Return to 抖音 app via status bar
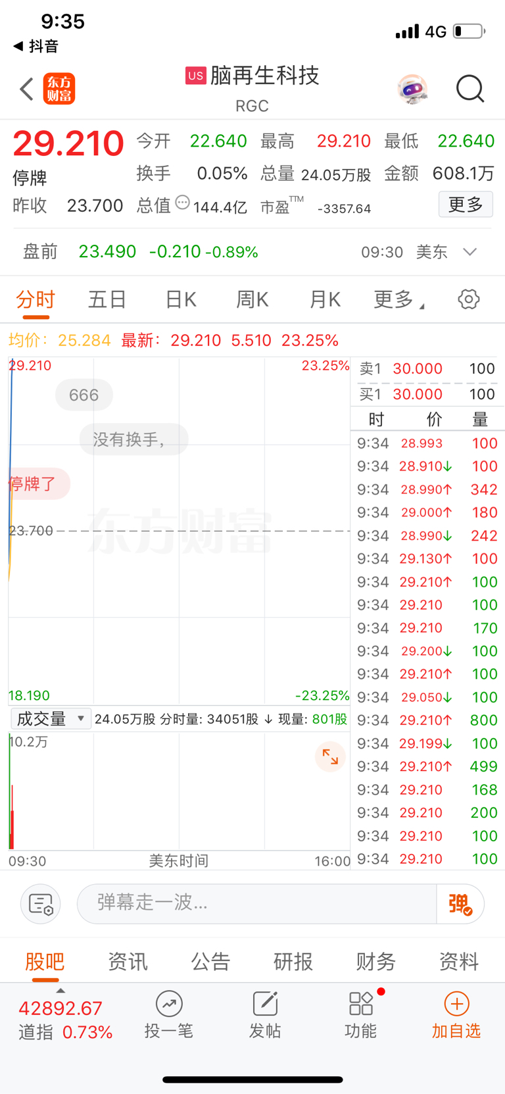Screen dimensions: 505x1094 click(36, 46)
